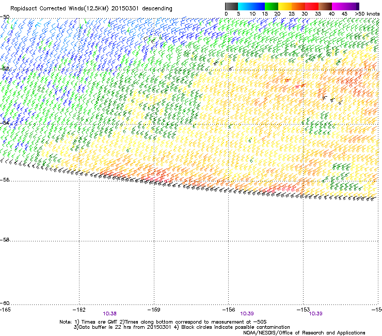Click the 'NOAA/NESDIS/Office of Research and Applications' credit

click(x=304, y=333)
